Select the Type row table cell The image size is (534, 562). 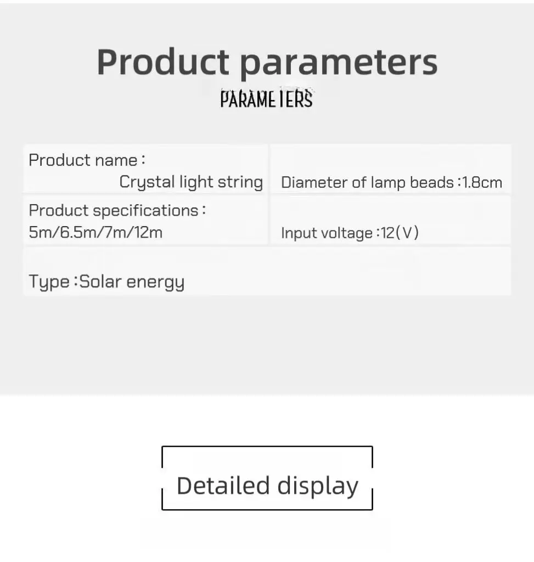pos(267,271)
